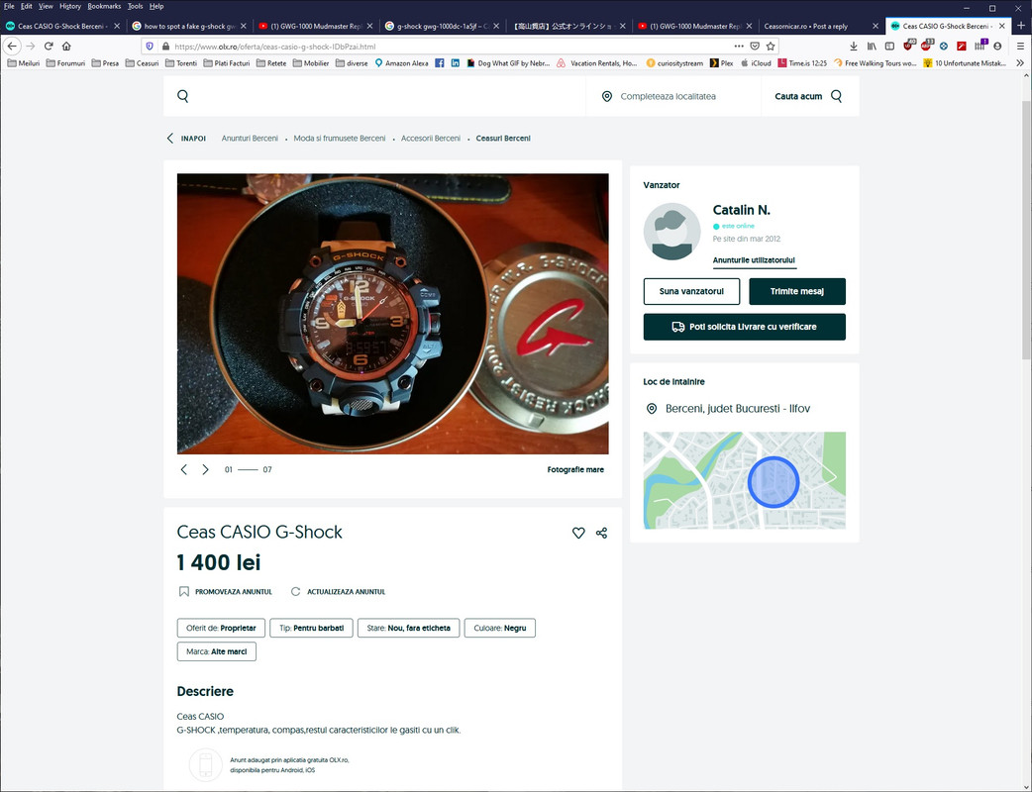Switch to 'how to spot a fake g-shock' tab
1032x792 pixels.
pos(189,27)
